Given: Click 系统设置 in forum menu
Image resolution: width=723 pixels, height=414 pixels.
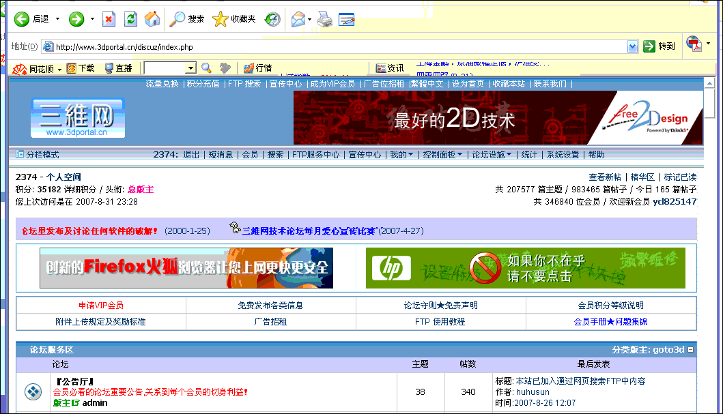Looking at the screenshot, I should coord(563,155).
